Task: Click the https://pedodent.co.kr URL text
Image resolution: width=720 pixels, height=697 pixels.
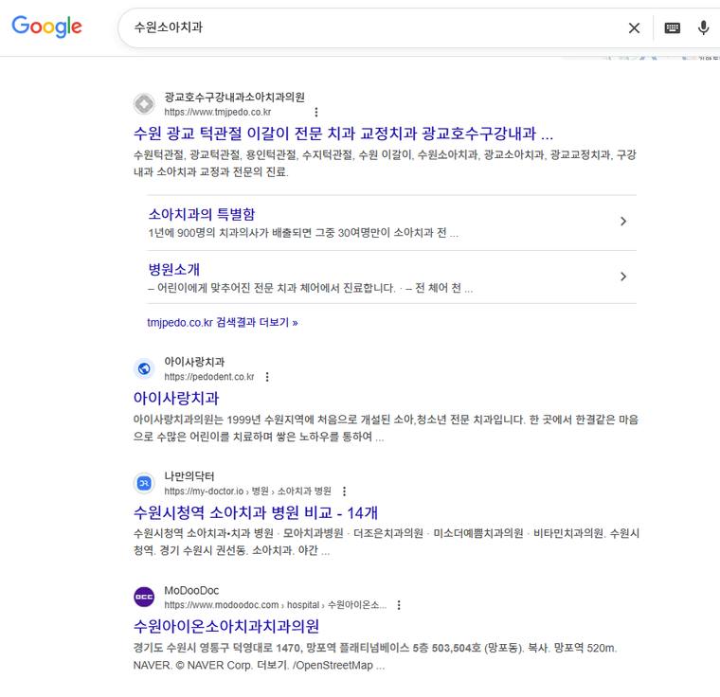Action: [x=209, y=377]
